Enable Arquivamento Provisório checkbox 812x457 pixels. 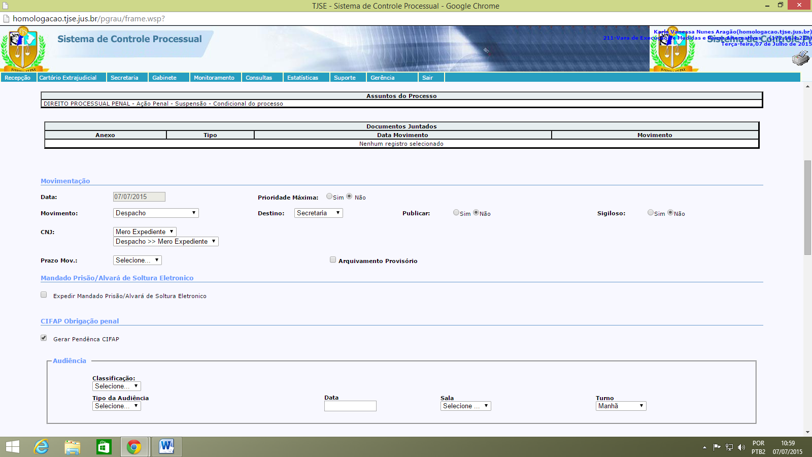[333, 260]
